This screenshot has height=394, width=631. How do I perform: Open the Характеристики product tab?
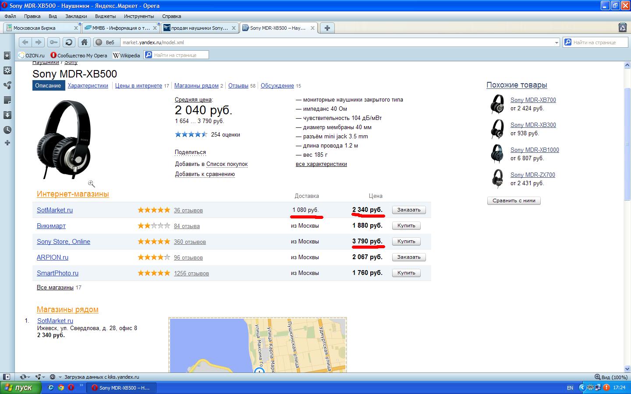(x=88, y=86)
